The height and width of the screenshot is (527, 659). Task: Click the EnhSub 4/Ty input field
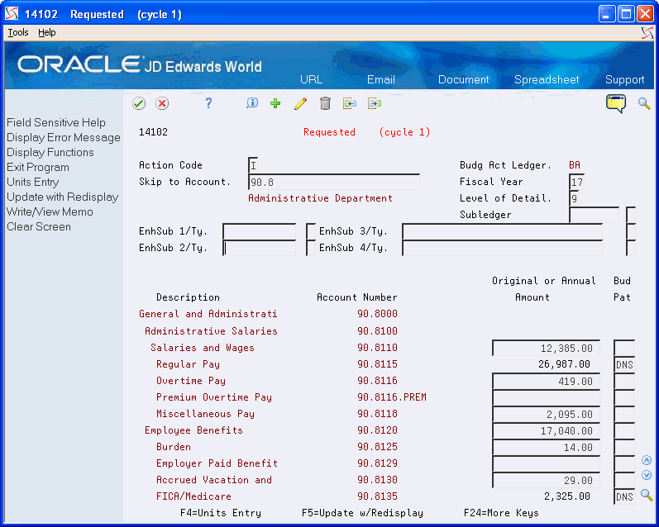[502, 248]
